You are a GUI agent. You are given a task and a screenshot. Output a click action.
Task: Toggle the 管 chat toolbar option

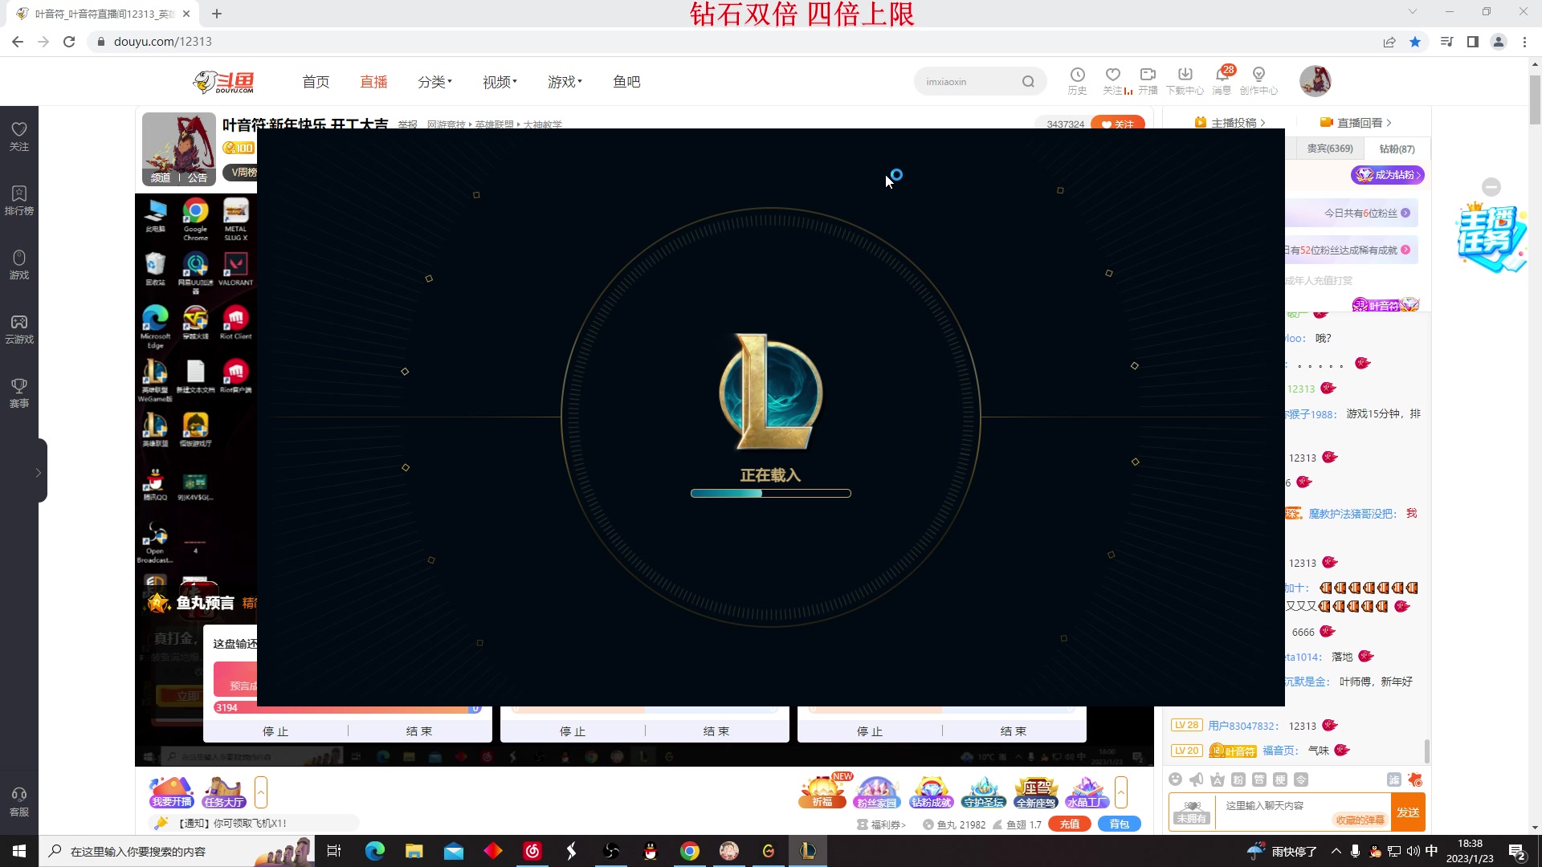coord(1259,779)
